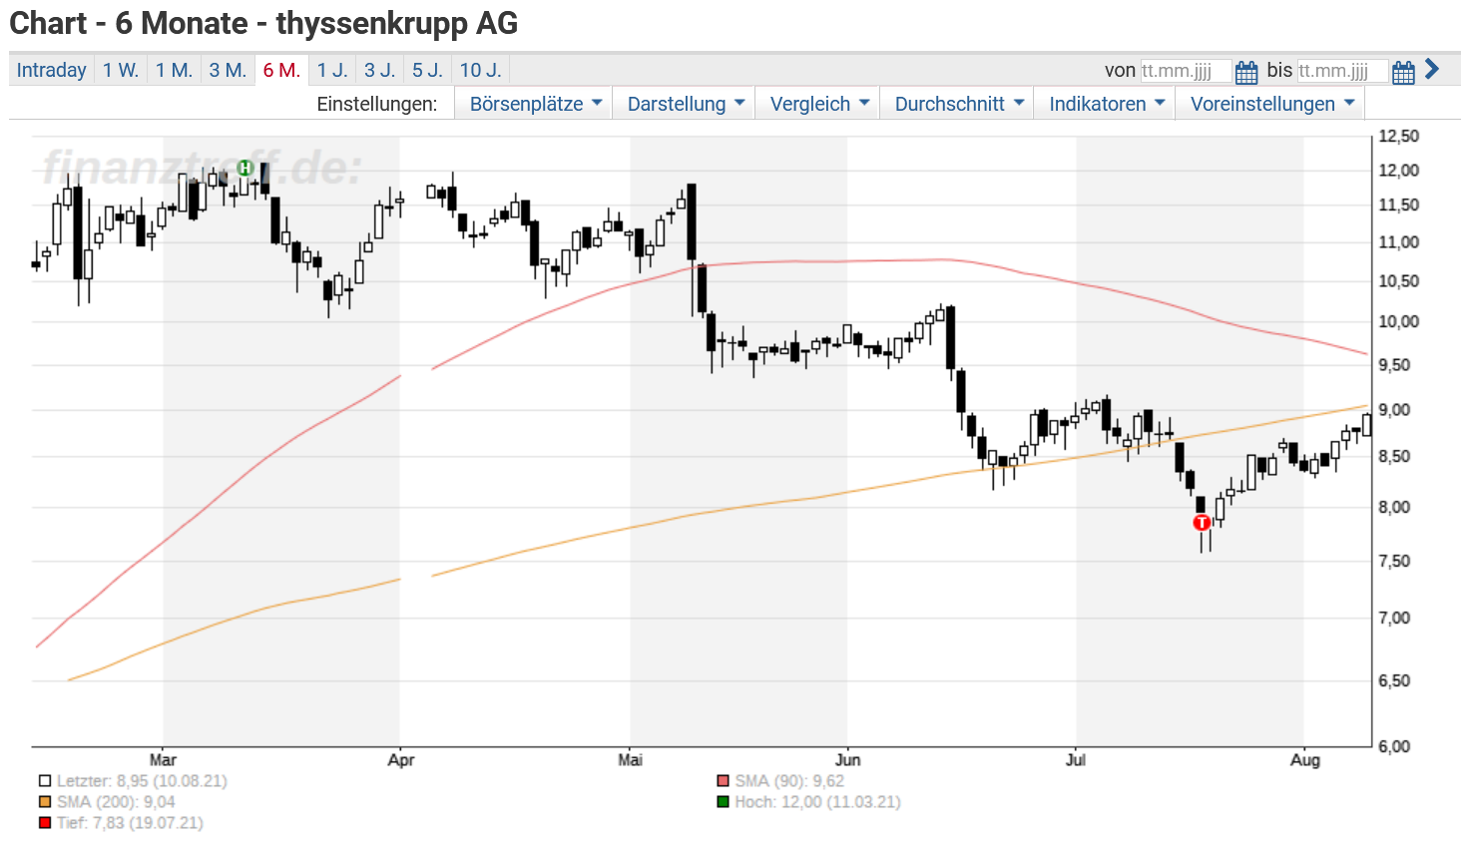Click legend text 'Tief: 7,83 (19.07.21)'

click(x=130, y=823)
